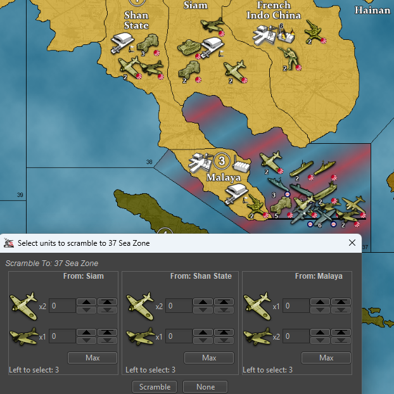
Task: Select the fighter icon in the Shan State scramble panel
Action: pos(140,304)
